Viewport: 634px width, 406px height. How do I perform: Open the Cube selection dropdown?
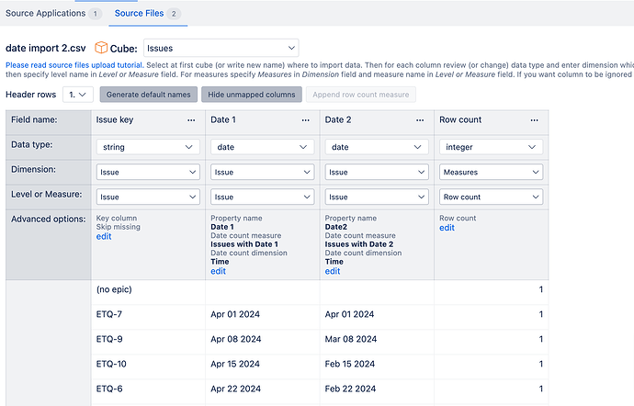click(221, 47)
